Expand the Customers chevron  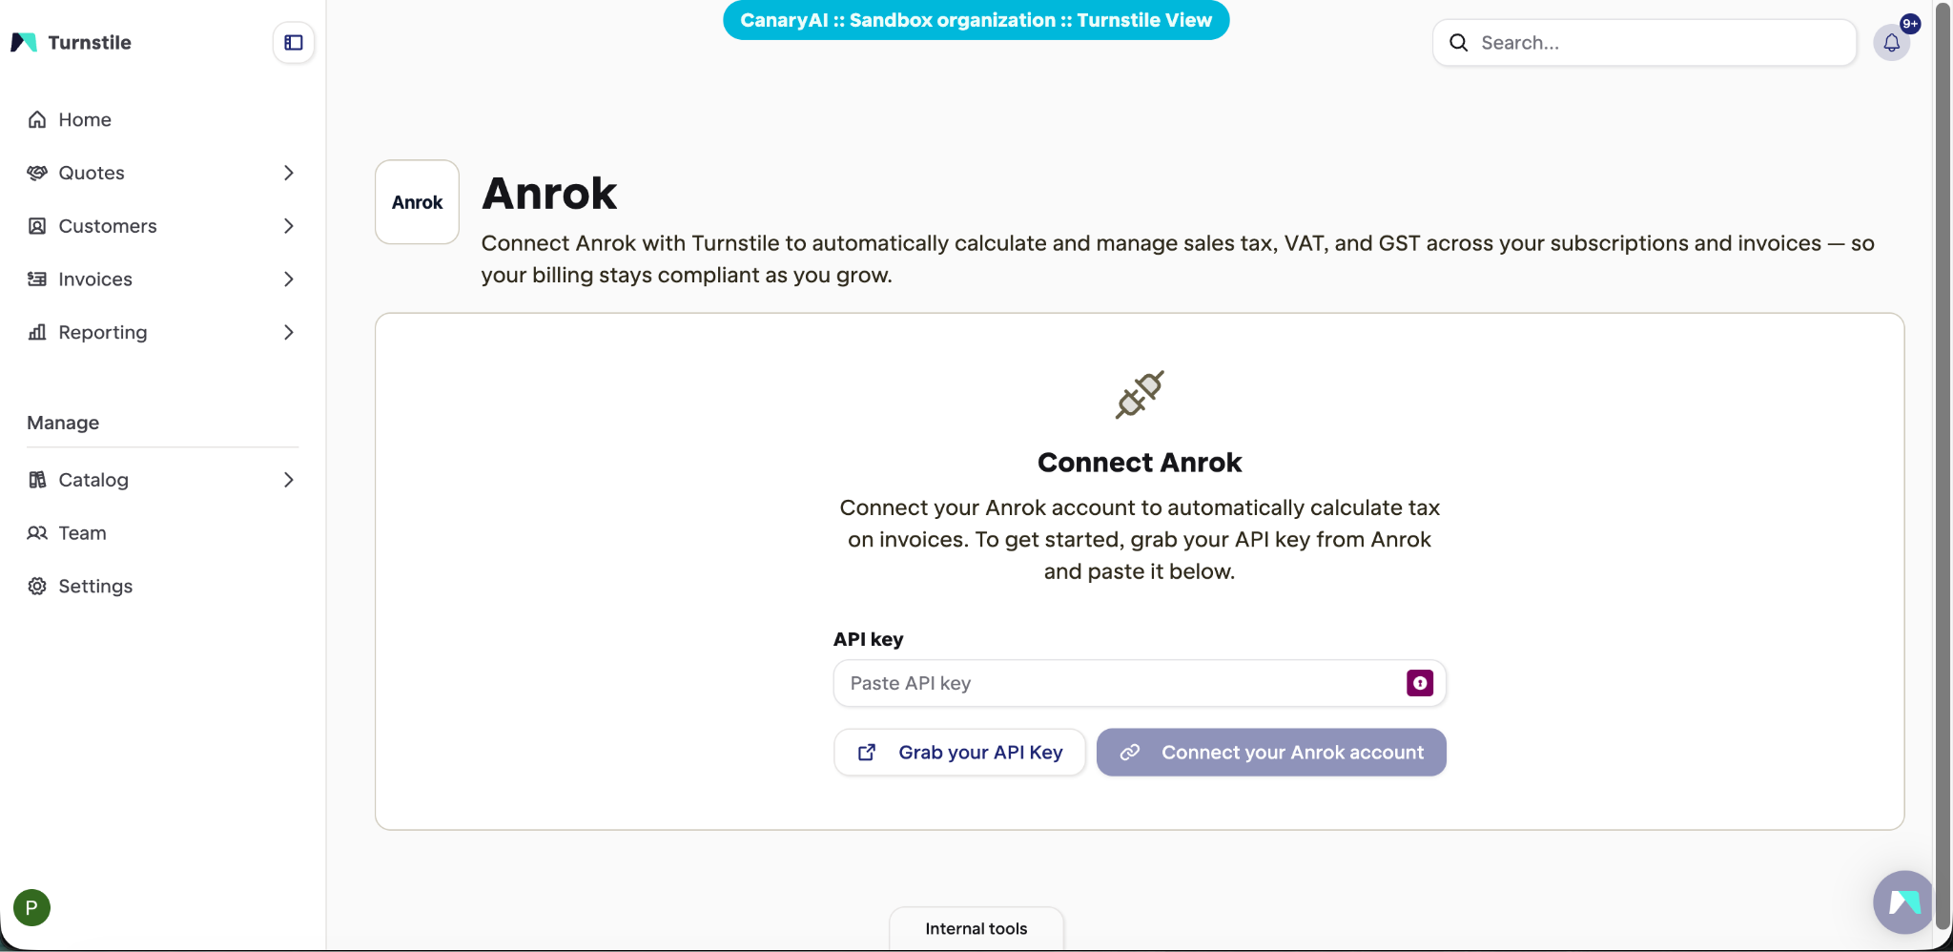tap(288, 226)
